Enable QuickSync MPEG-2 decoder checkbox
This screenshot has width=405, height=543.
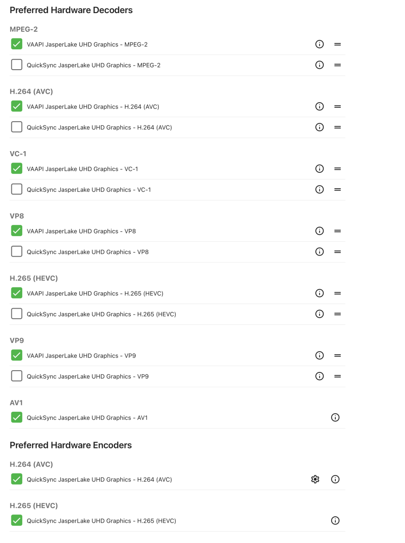point(17,65)
